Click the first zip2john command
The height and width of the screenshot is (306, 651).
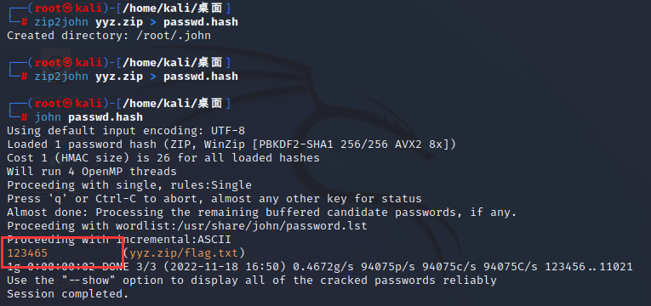click(136, 21)
